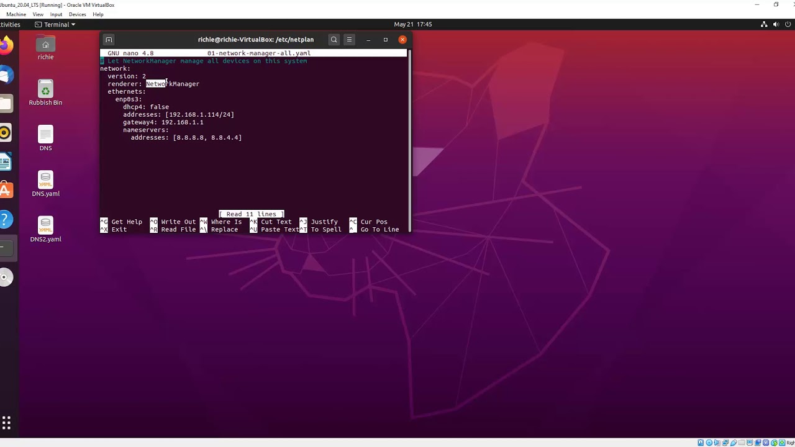Open Files manager in the dock

point(5,104)
